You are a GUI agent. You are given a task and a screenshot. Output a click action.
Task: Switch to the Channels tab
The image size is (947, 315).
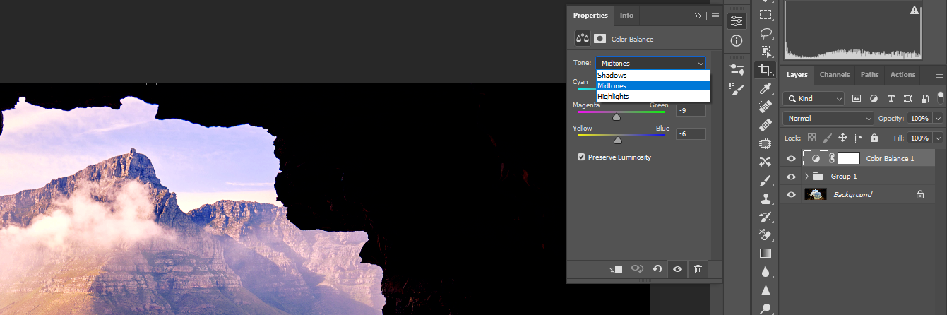click(x=835, y=75)
